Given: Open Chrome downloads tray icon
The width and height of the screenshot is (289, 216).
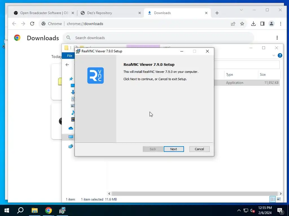Looking at the screenshot, I should click(x=253, y=24).
